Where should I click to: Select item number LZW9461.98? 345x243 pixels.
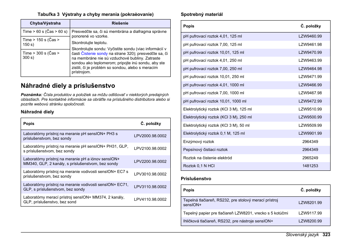pos(310,44)
